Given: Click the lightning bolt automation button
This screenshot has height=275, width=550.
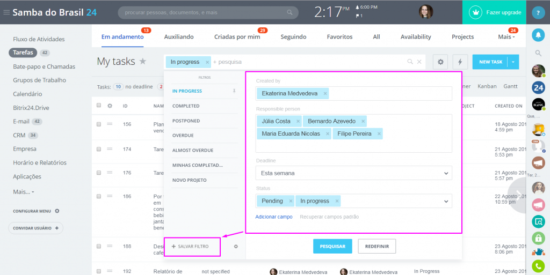Looking at the screenshot, I should pyautogui.click(x=460, y=62).
